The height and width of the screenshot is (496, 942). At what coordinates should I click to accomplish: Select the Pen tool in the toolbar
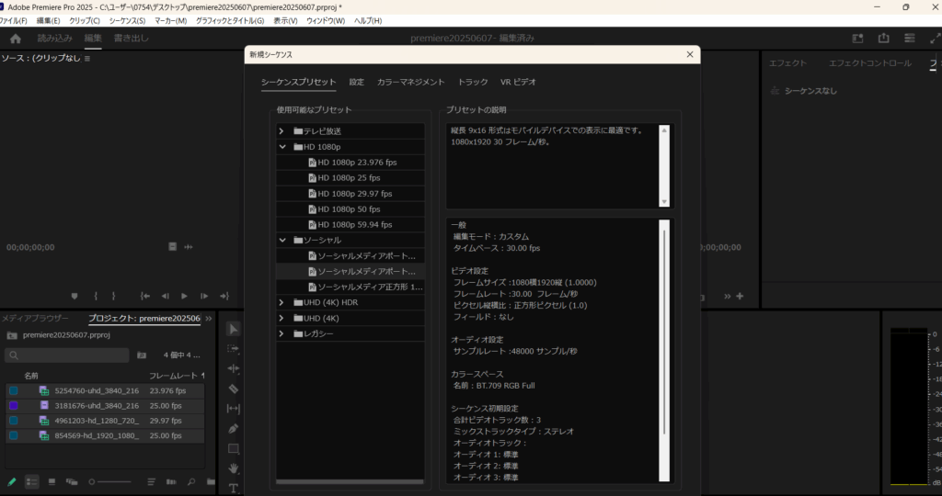[234, 429]
